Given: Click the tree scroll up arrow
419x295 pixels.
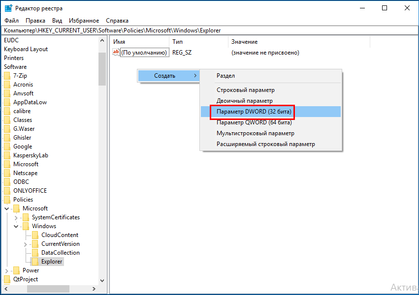Looking at the screenshot, I should tap(102, 40).
